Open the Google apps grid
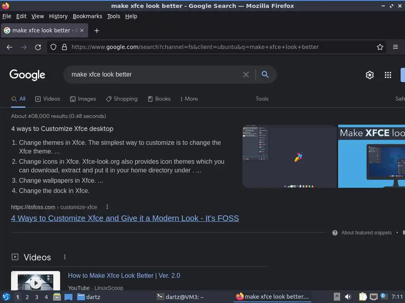The width and height of the screenshot is (405, 303). 388,75
